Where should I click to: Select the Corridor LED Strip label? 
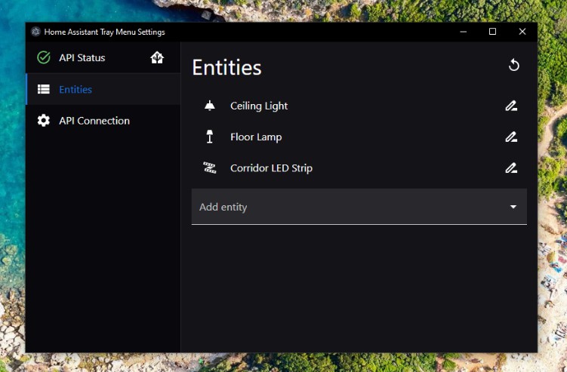pyautogui.click(x=271, y=168)
